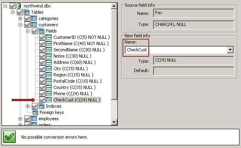Click the City field icon
Image resolution: width=241 pixels, height=148 pixels.
(x=49, y=69)
